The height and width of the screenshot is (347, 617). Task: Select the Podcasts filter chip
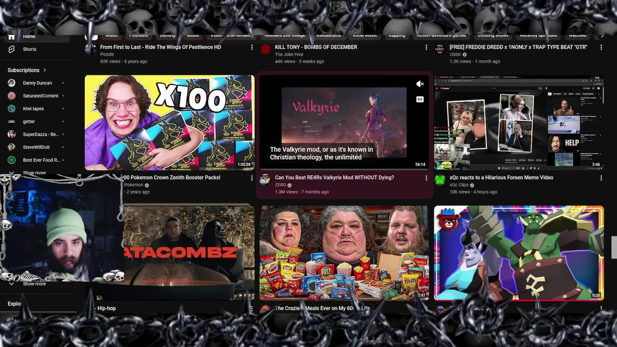(x=138, y=35)
